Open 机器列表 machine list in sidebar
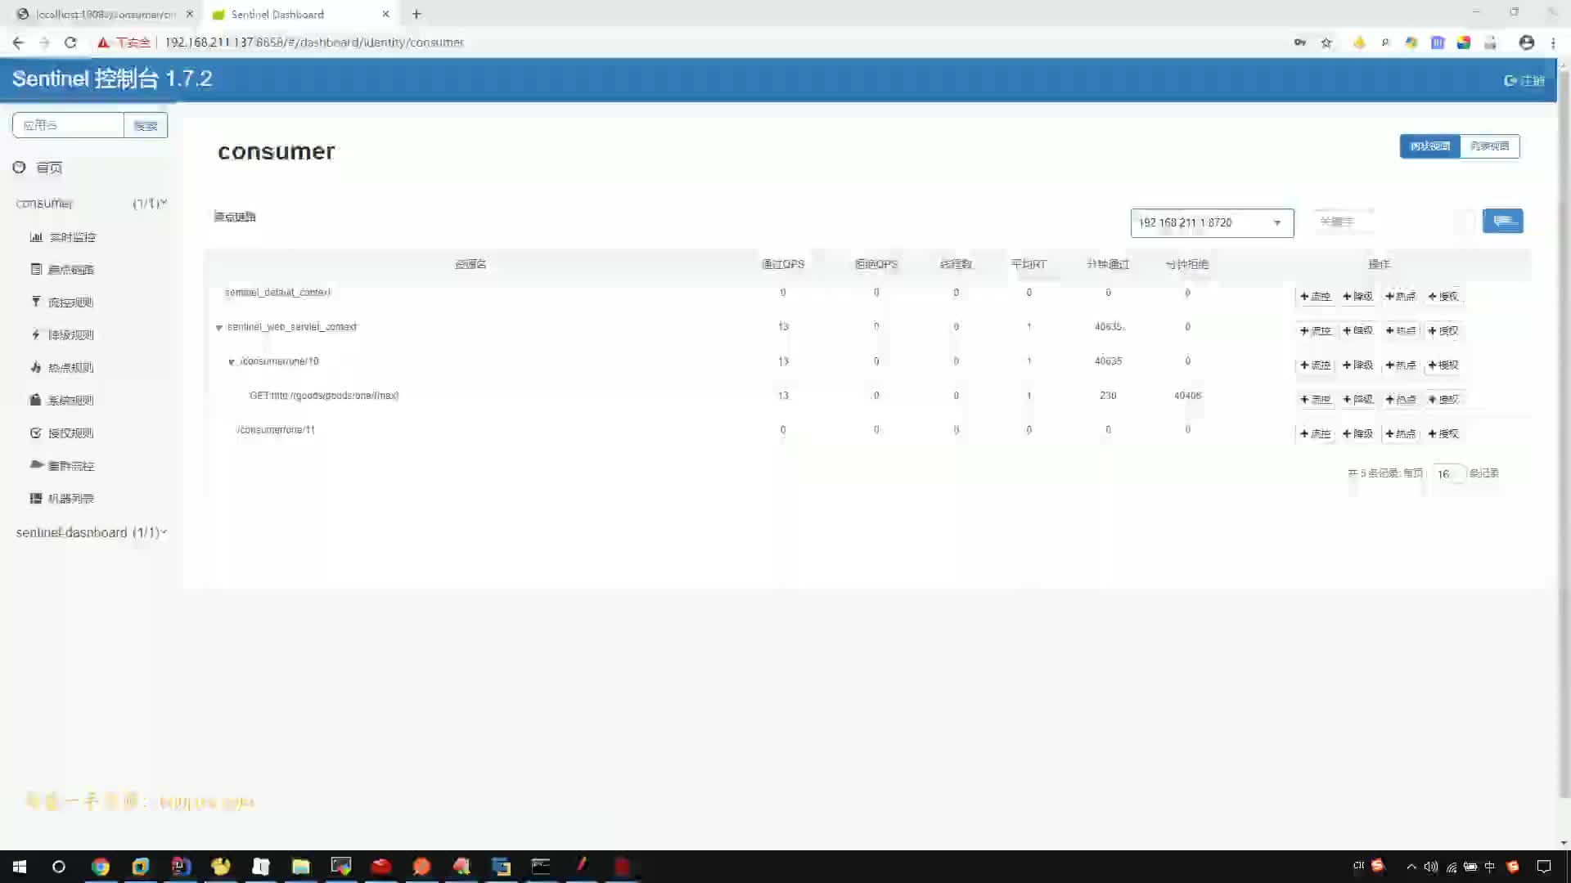 pyautogui.click(x=63, y=499)
